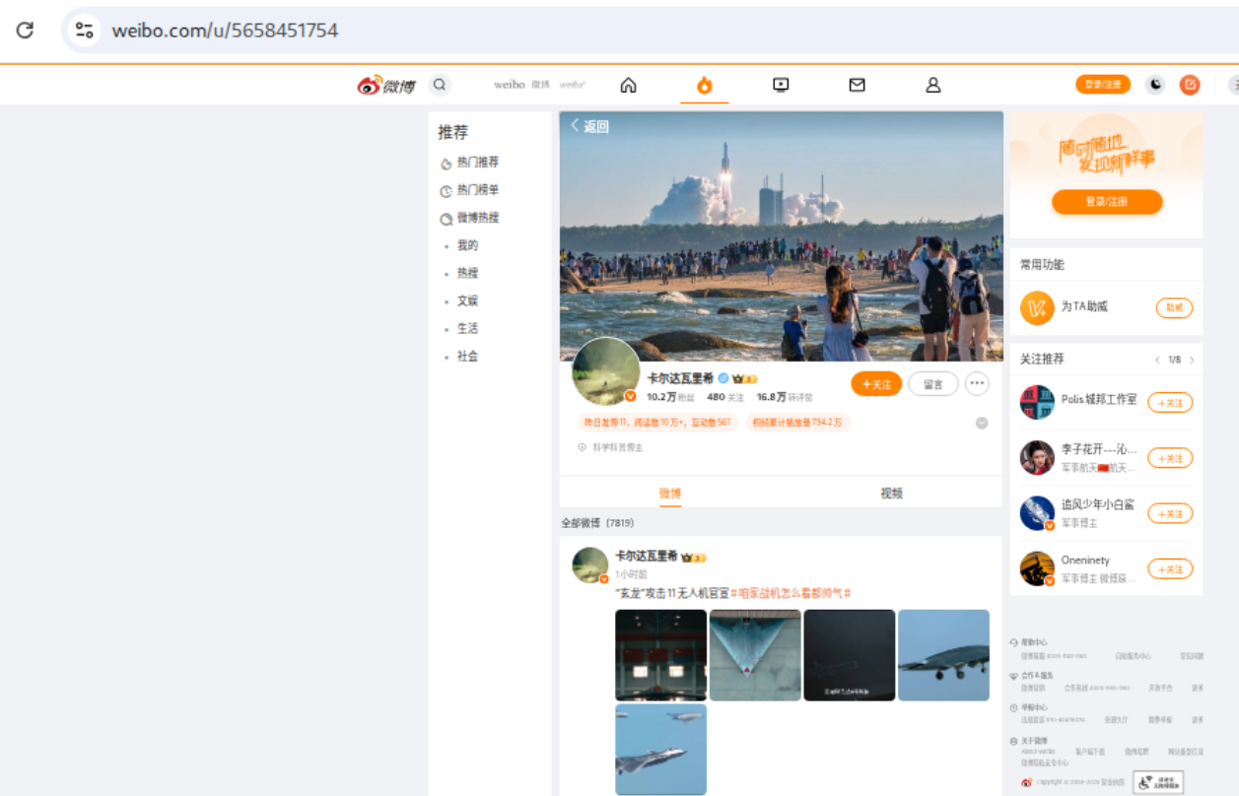Open the search magnifier icon
The image size is (1239, 796).
pos(440,85)
